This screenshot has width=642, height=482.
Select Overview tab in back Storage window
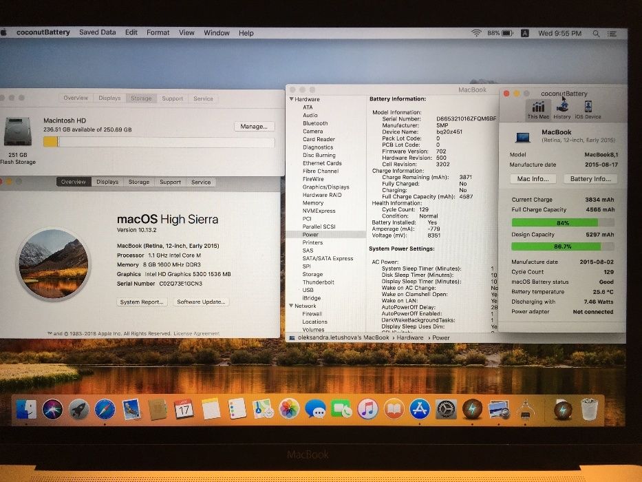(x=76, y=98)
